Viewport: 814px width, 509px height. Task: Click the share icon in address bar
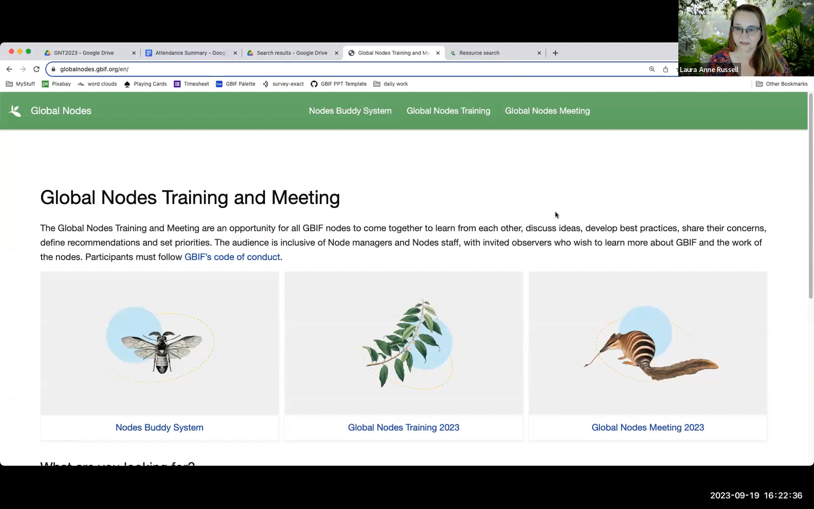[665, 69]
